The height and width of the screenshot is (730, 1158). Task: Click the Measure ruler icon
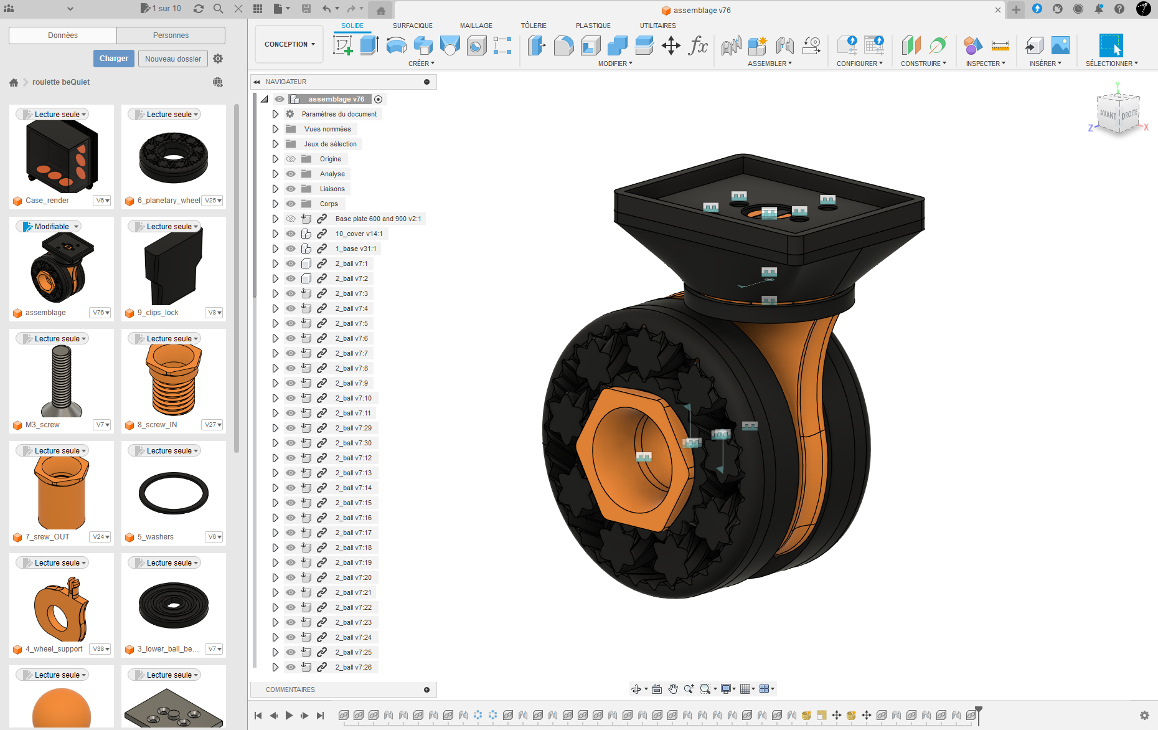point(1000,45)
